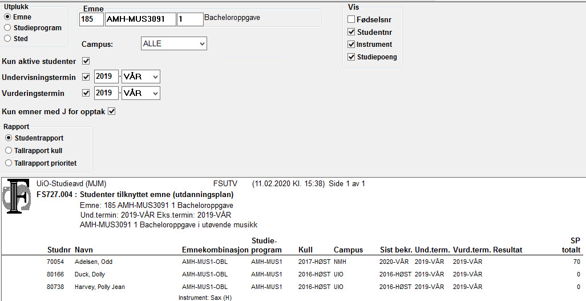Click the Instrument: Sax (H) line
Screen dimensions: 586x301
click(205, 298)
